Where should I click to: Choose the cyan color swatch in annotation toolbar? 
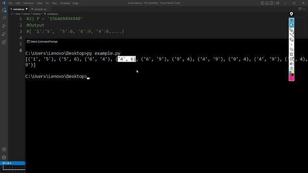pos(290,73)
